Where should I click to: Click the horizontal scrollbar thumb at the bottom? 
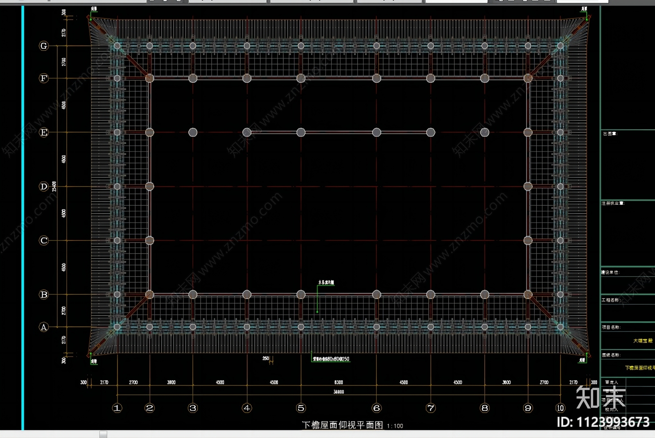(x=103, y=434)
